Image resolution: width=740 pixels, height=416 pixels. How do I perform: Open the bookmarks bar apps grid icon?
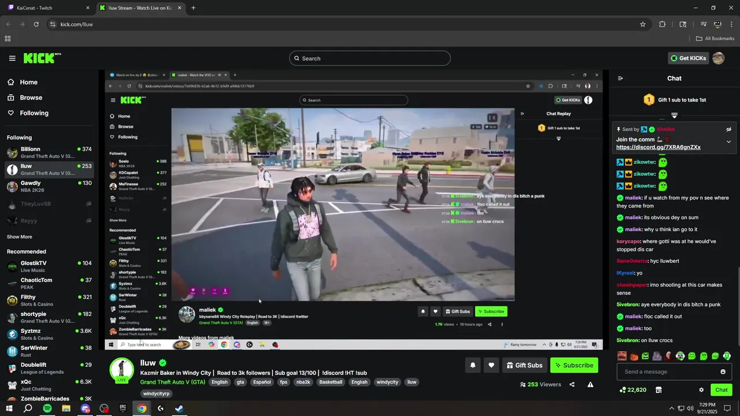[8, 39]
